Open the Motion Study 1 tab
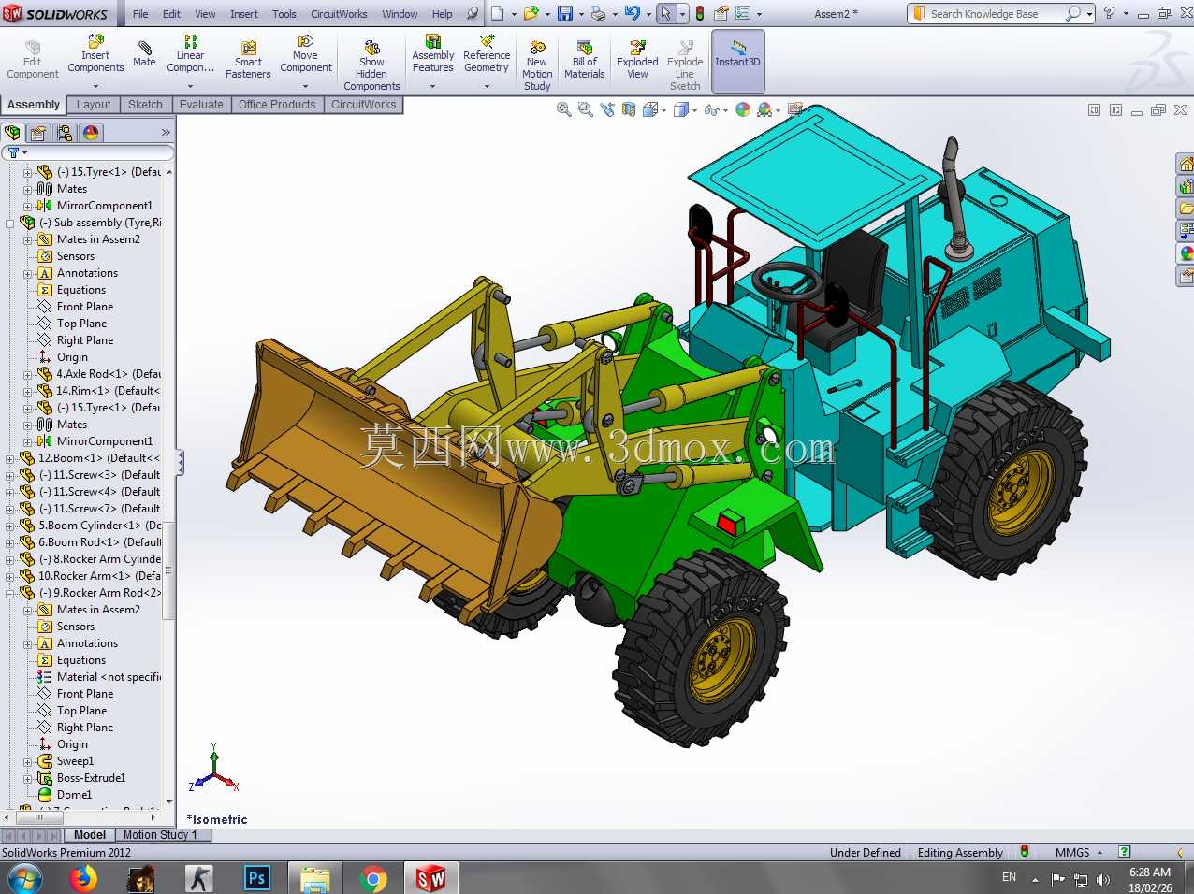 (x=159, y=835)
